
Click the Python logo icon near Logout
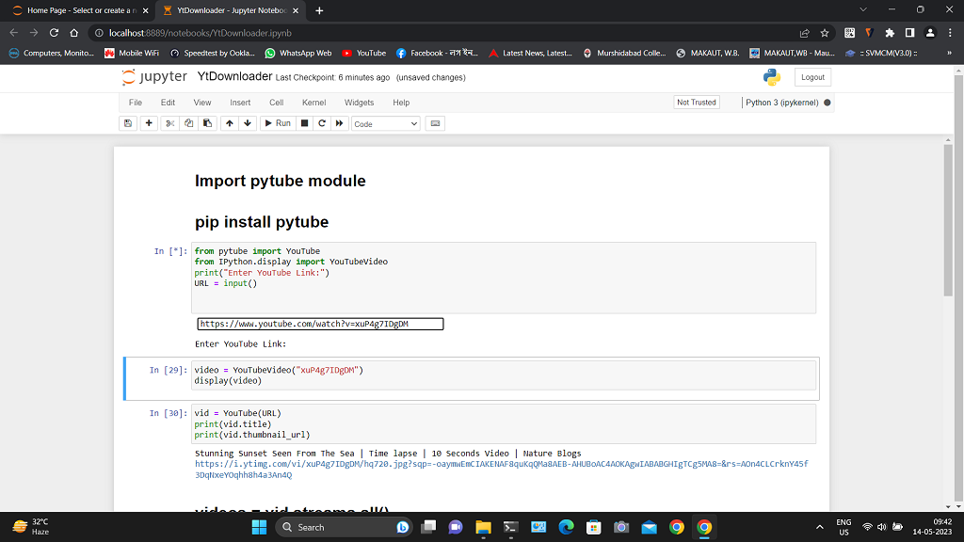pyautogui.click(x=772, y=77)
